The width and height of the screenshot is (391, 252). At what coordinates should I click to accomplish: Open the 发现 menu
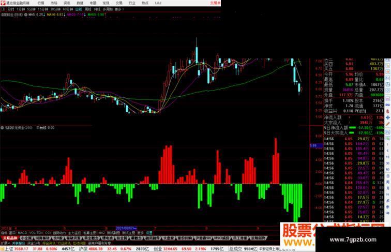(x=106, y=3)
